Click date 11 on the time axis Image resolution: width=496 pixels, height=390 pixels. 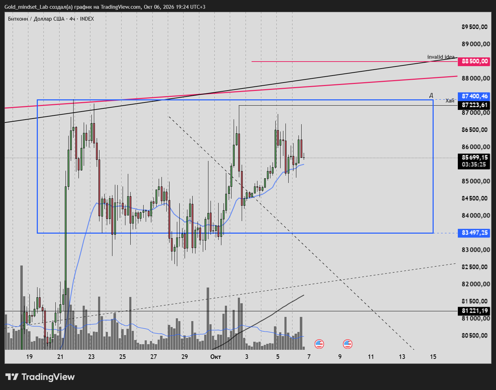[371, 357]
